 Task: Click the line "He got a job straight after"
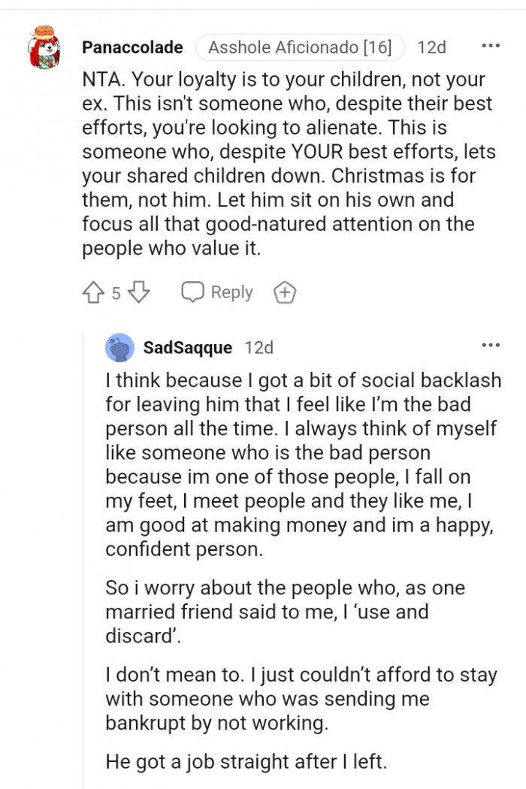[246, 761]
